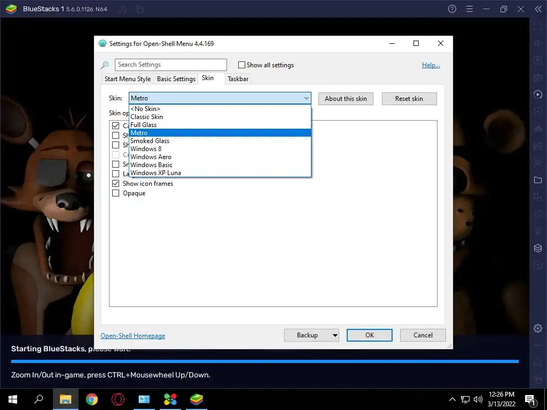Visit Open-Shell Homepage link
This screenshot has height=410, width=547.
point(133,335)
